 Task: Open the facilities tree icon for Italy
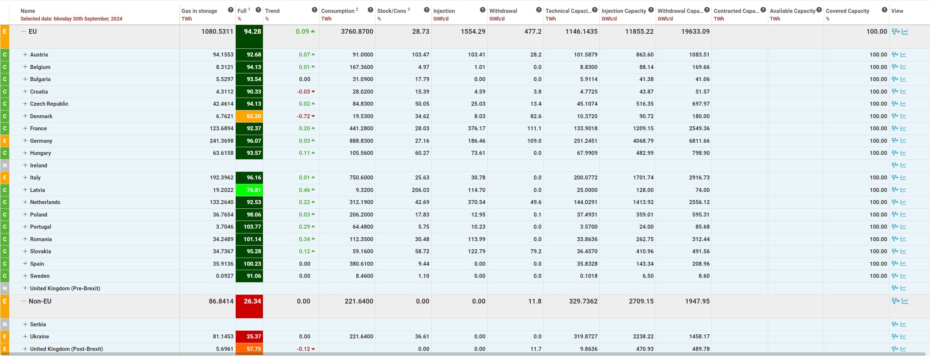point(895,178)
